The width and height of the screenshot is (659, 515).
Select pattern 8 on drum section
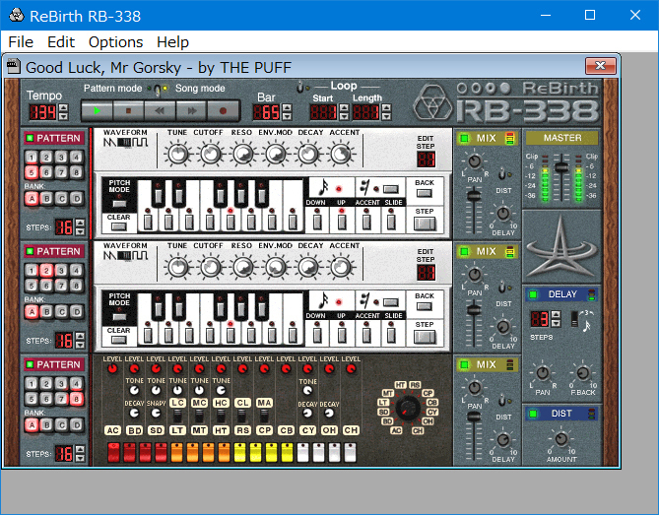pos(77,398)
